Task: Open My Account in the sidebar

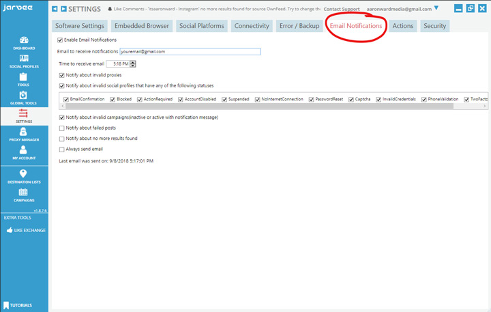Action: pyautogui.click(x=24, y=153)
